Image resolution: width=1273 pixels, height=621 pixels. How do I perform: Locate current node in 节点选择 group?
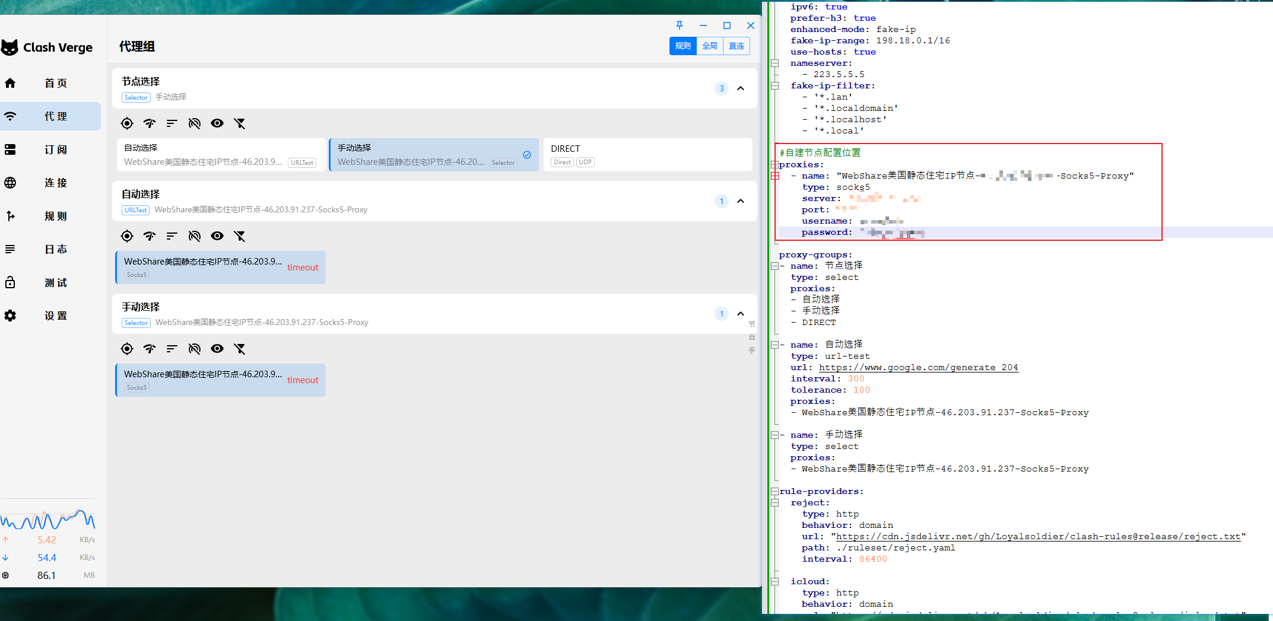127,123
